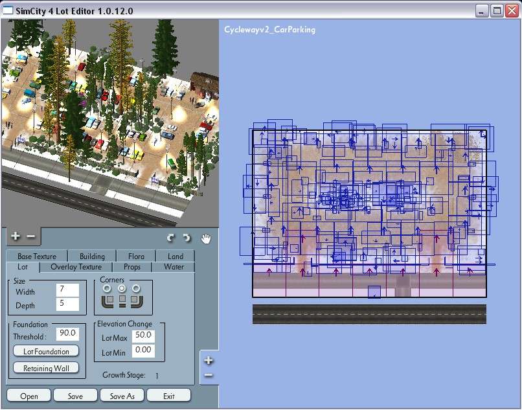Click the "Size" group label
The width and height of the screenshot is (522, 410).
click(x=19, y=280)
